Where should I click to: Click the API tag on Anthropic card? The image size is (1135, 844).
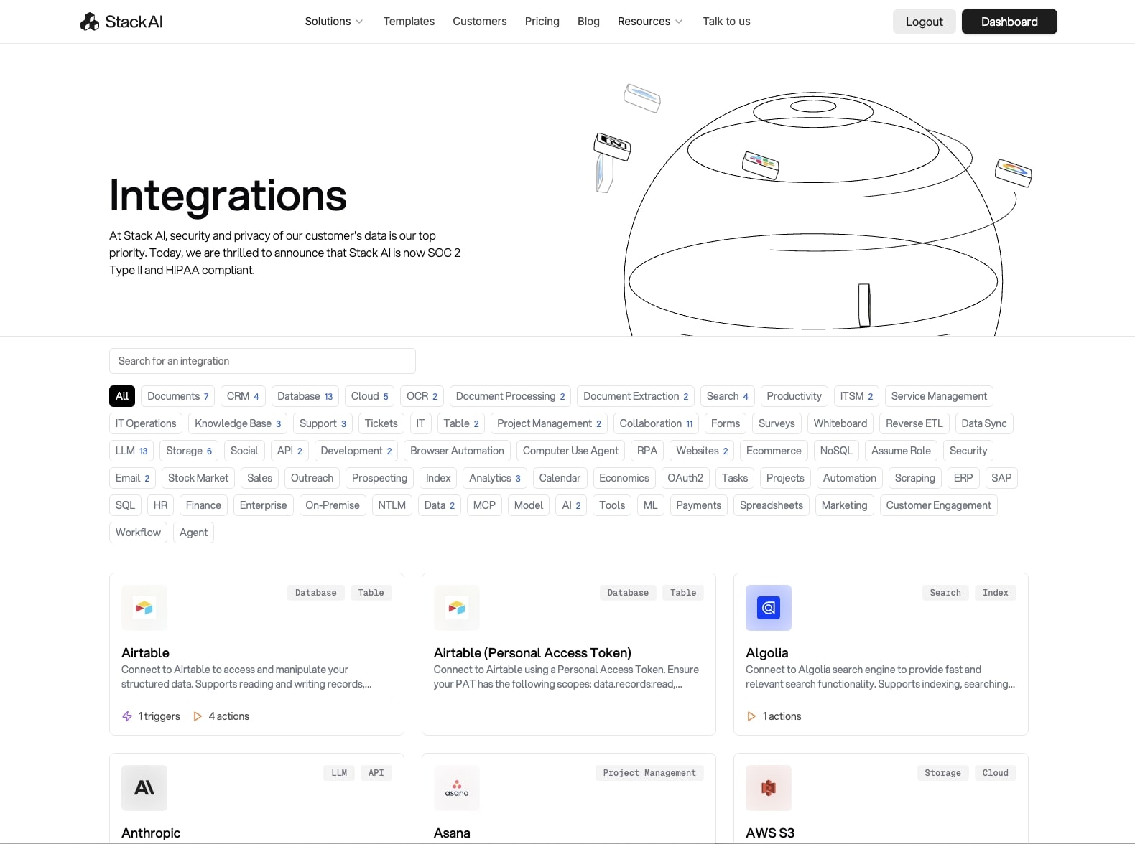[x=376, y=773]
